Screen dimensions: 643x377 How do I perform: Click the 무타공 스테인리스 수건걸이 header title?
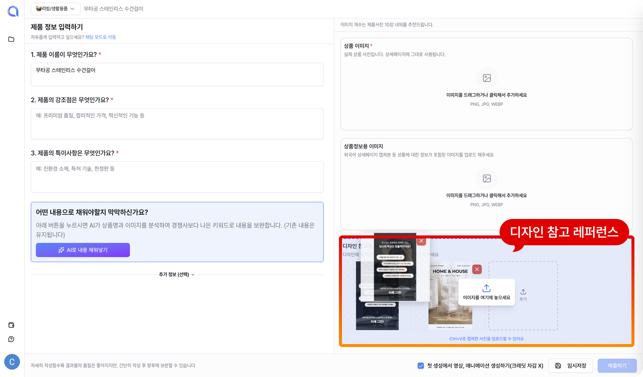click(x=113, y=9)
